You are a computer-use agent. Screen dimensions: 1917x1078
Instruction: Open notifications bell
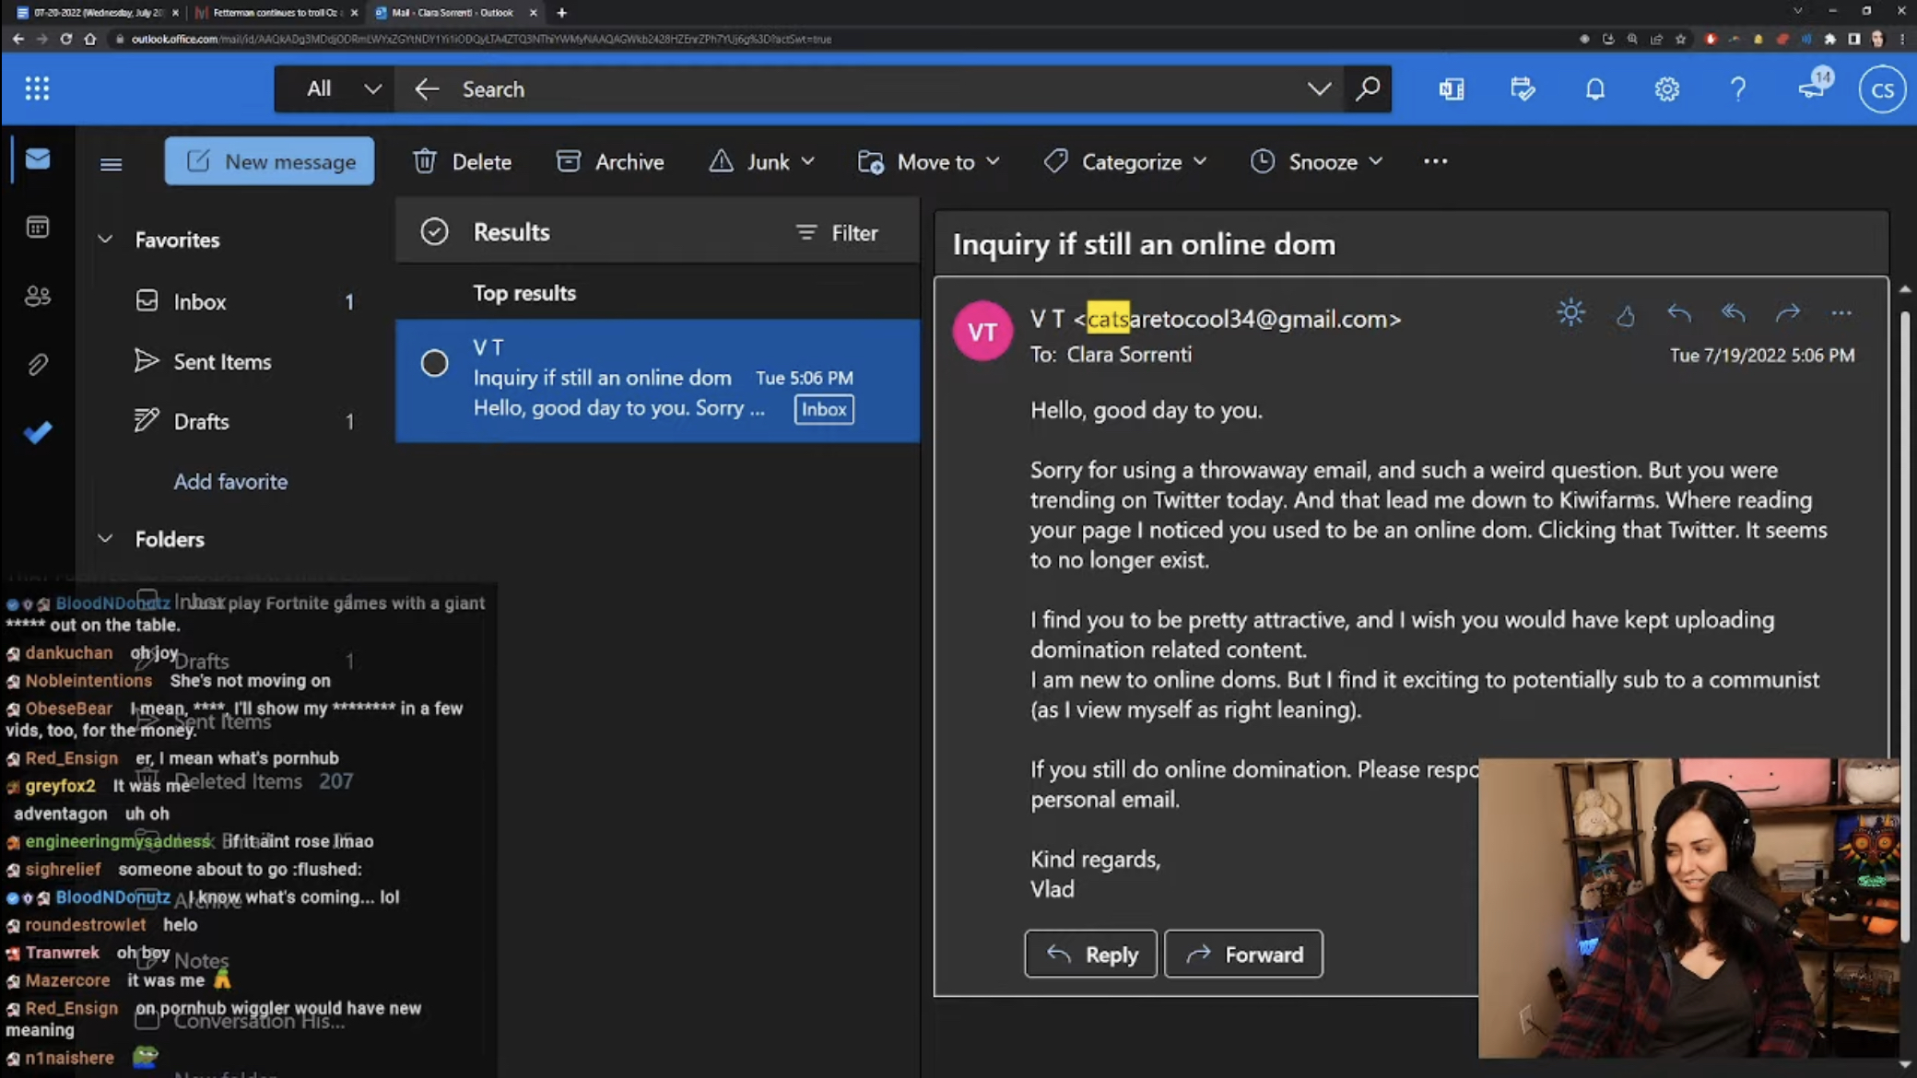[1594, 88]
